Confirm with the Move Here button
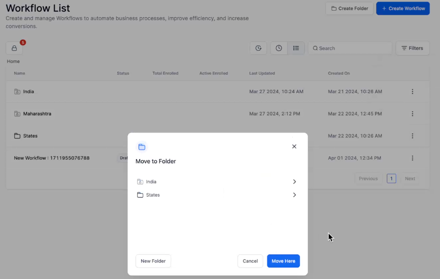 point(284,261)
